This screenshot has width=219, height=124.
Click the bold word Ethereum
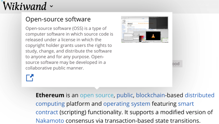(50, 95)
